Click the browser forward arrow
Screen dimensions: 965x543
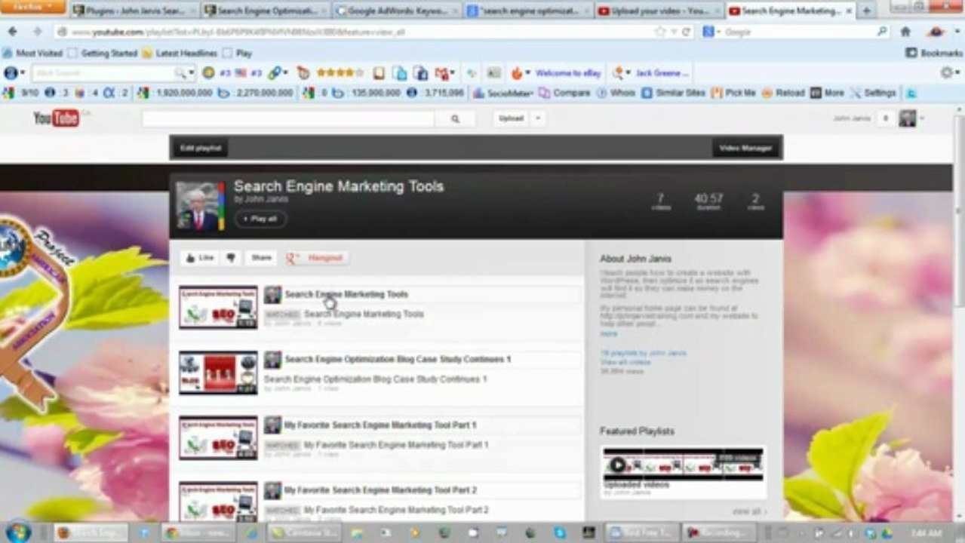[x=37, y=32]
